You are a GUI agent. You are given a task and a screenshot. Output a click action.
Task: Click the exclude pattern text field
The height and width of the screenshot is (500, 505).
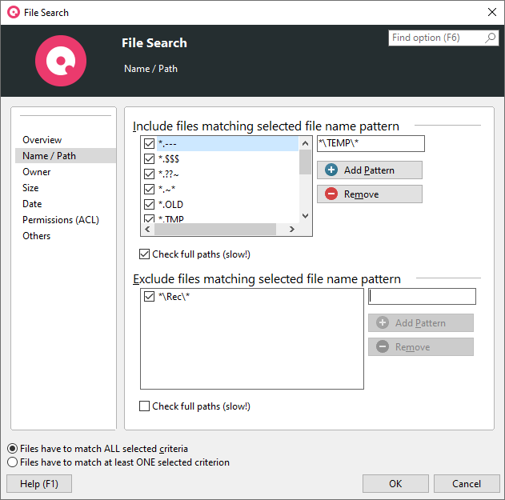[x=422, y=297]
